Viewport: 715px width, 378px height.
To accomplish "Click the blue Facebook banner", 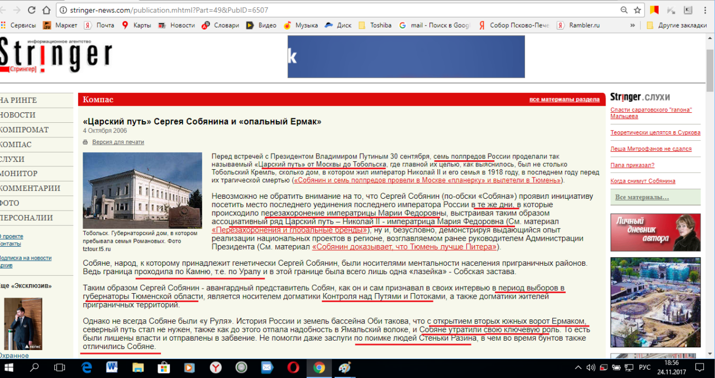I will point(406,56).
